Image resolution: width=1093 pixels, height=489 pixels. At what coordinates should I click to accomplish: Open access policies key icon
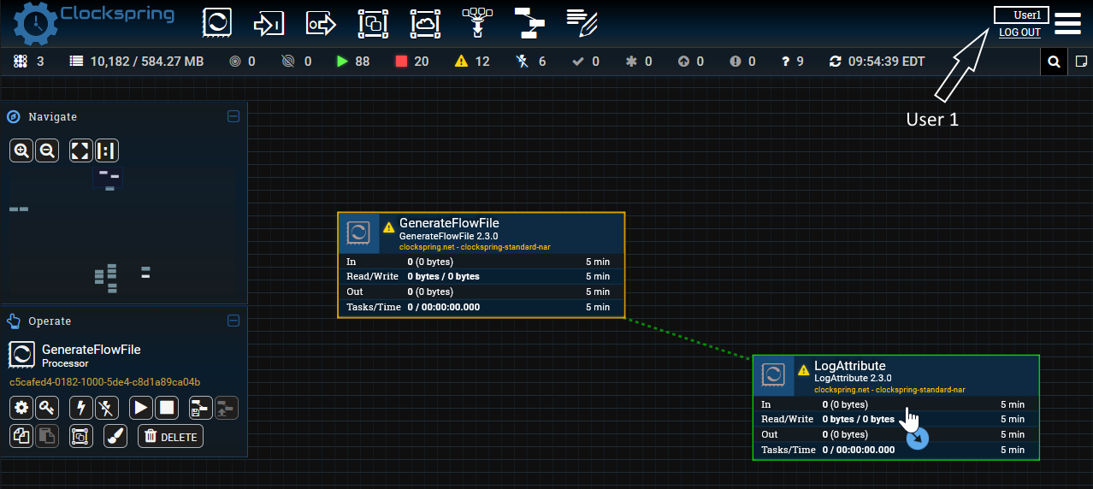pos(47,408)
